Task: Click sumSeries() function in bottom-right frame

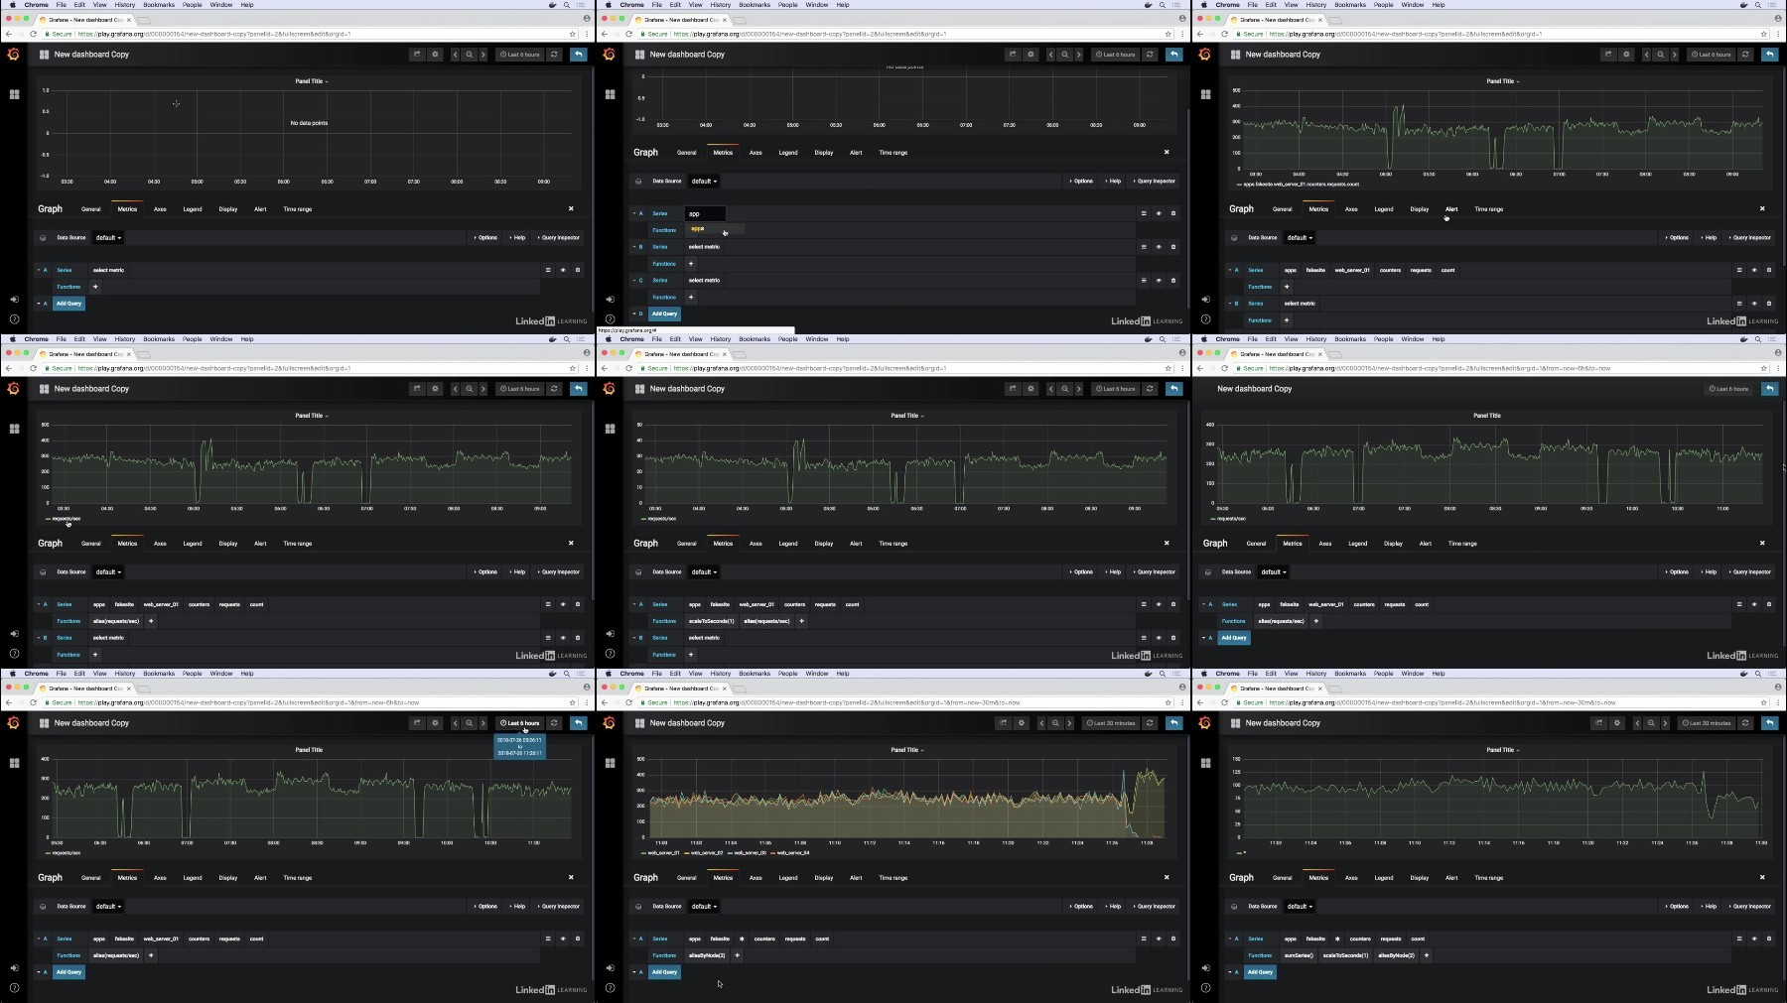Action: coord(1299,955)
